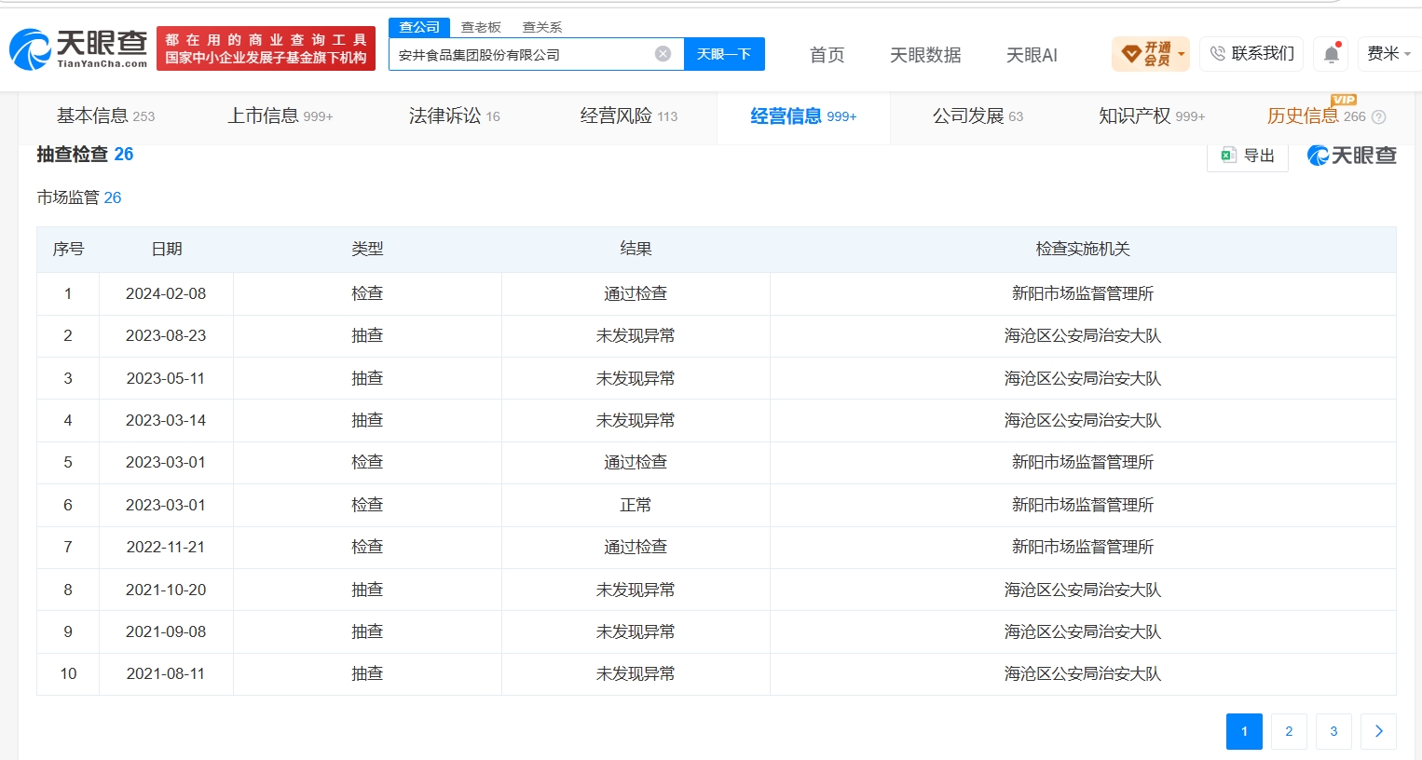Click the 天眼一下 search button
This screenshot has height=760, width=1422.
(x=724, y=54)
